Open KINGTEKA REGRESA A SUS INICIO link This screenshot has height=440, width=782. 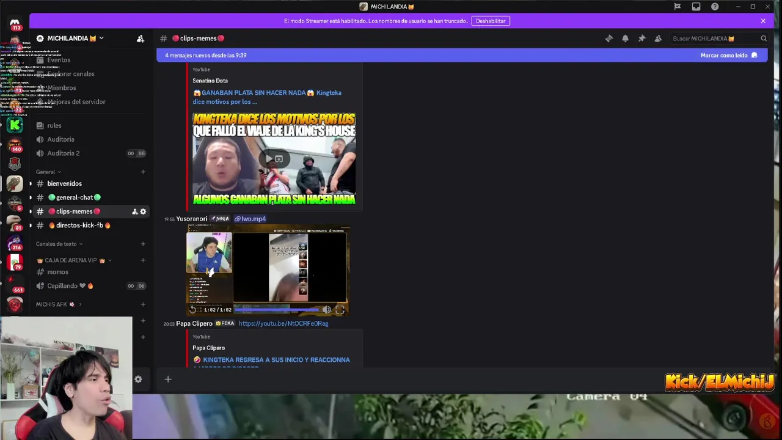(x=272, y=363)
